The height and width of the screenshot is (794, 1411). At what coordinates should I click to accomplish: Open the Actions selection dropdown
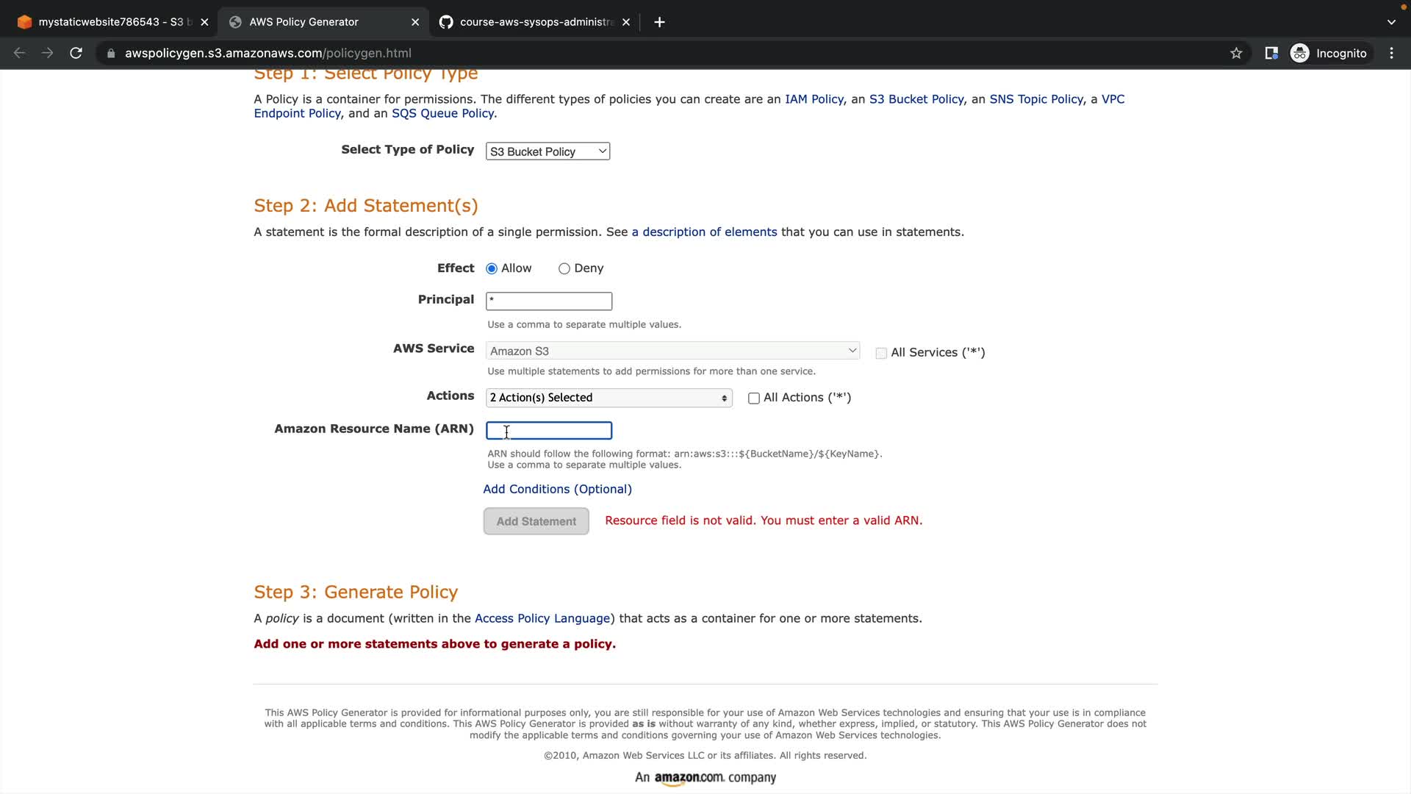coord(608,398)
